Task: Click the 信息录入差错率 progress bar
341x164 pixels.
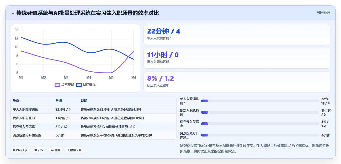Action: point(260,124)
